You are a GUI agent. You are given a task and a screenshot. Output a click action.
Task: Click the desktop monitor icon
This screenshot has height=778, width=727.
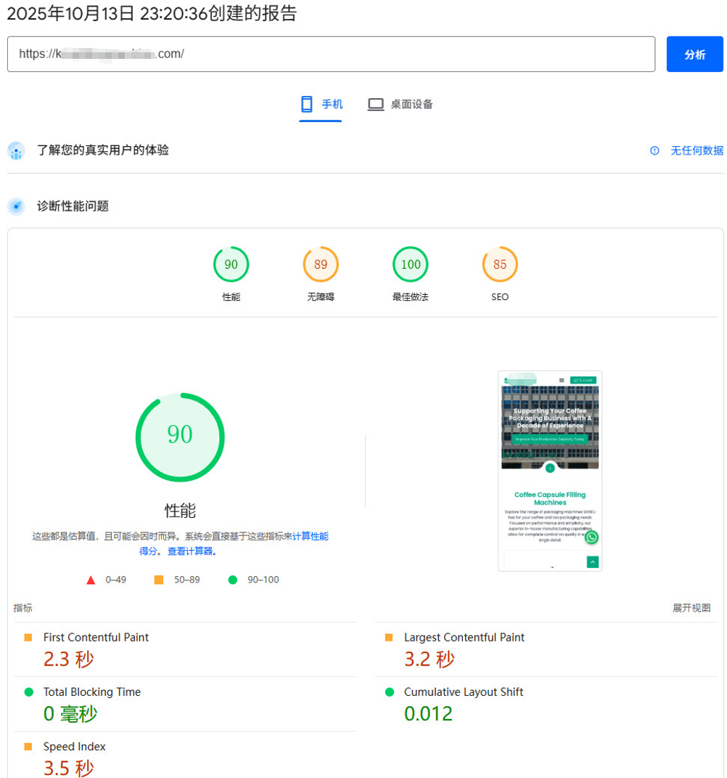coord(375,105)
